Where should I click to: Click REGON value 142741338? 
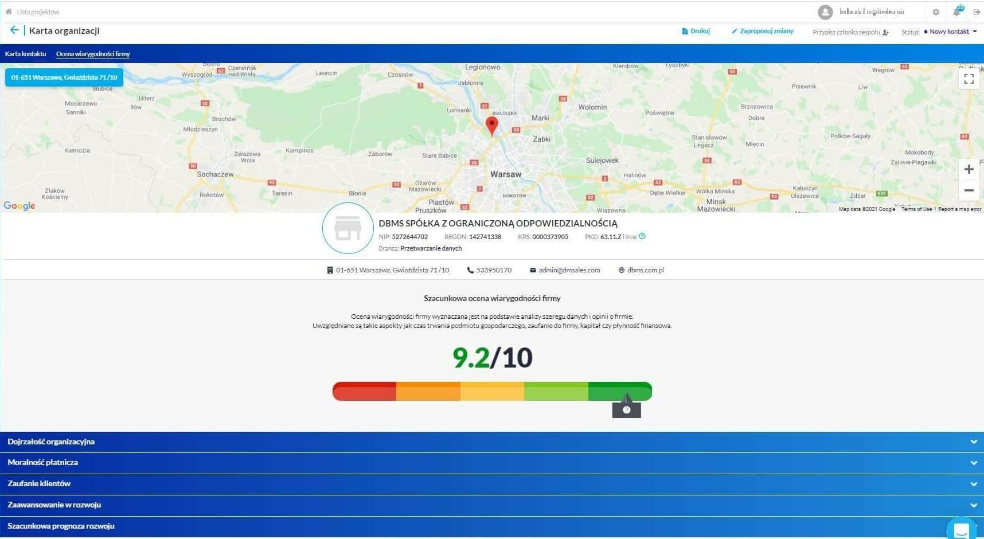tap(485, 237)
